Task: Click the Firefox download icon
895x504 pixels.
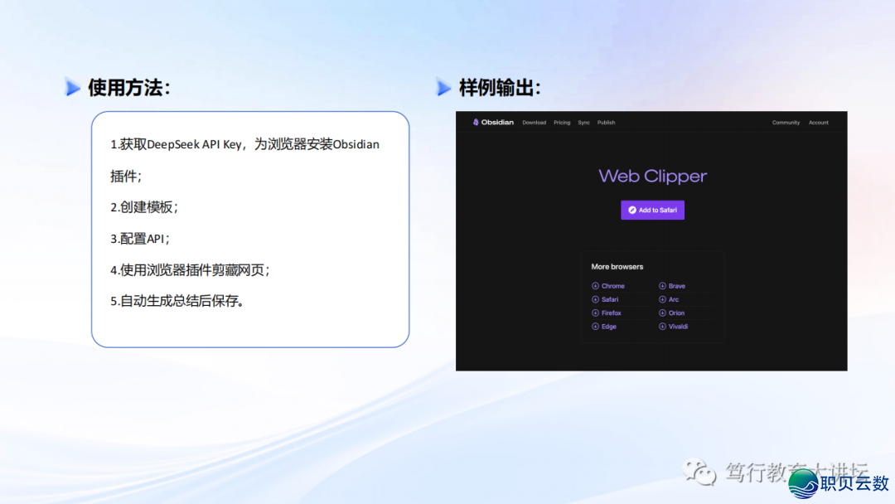Action: (x=595, y=313)
